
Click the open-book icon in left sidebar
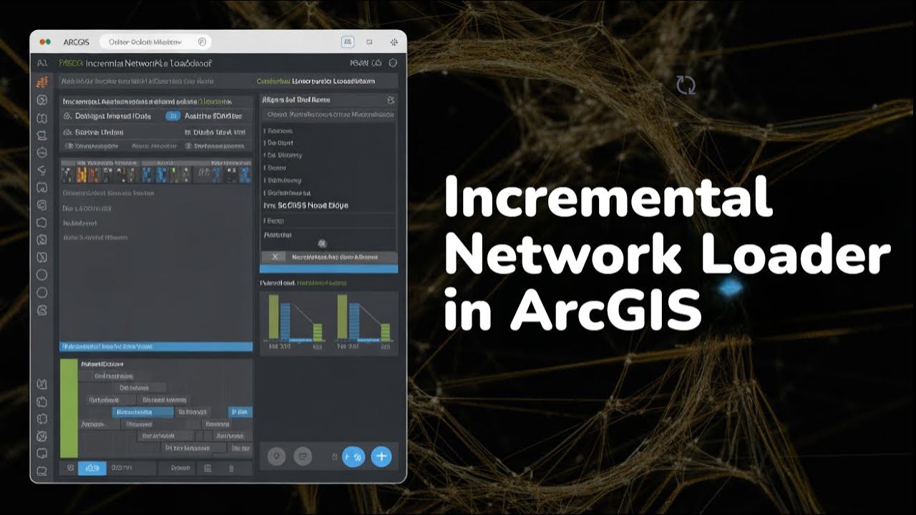tap(42, 118)
